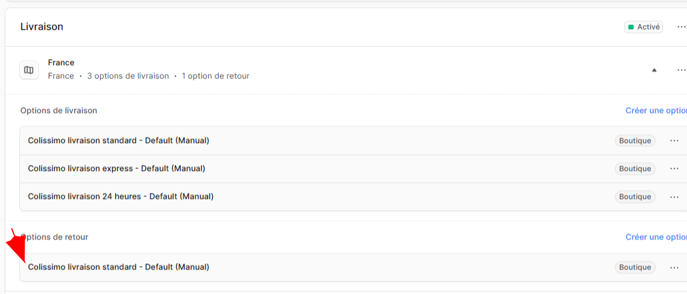
Task: Select the Colissimo livraison express row
Action: (x=353, y=169)
